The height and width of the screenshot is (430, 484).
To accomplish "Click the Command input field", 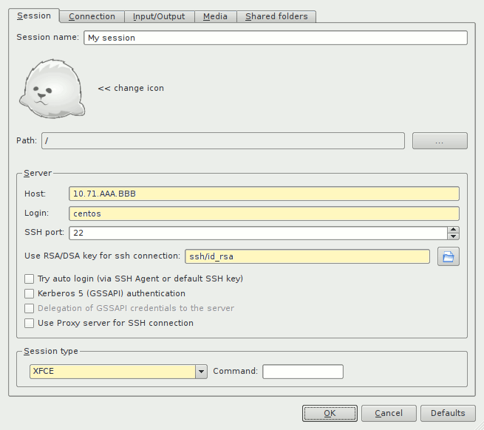I will (x=302, y=372).
